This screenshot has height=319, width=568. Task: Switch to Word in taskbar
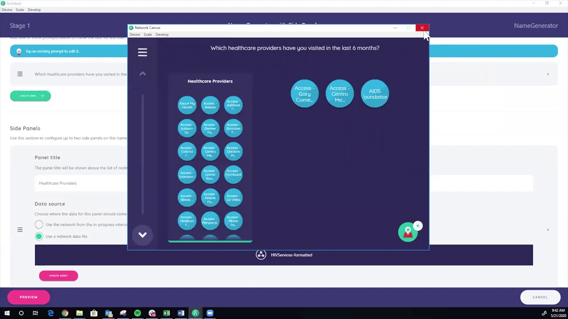coord(181,313)
